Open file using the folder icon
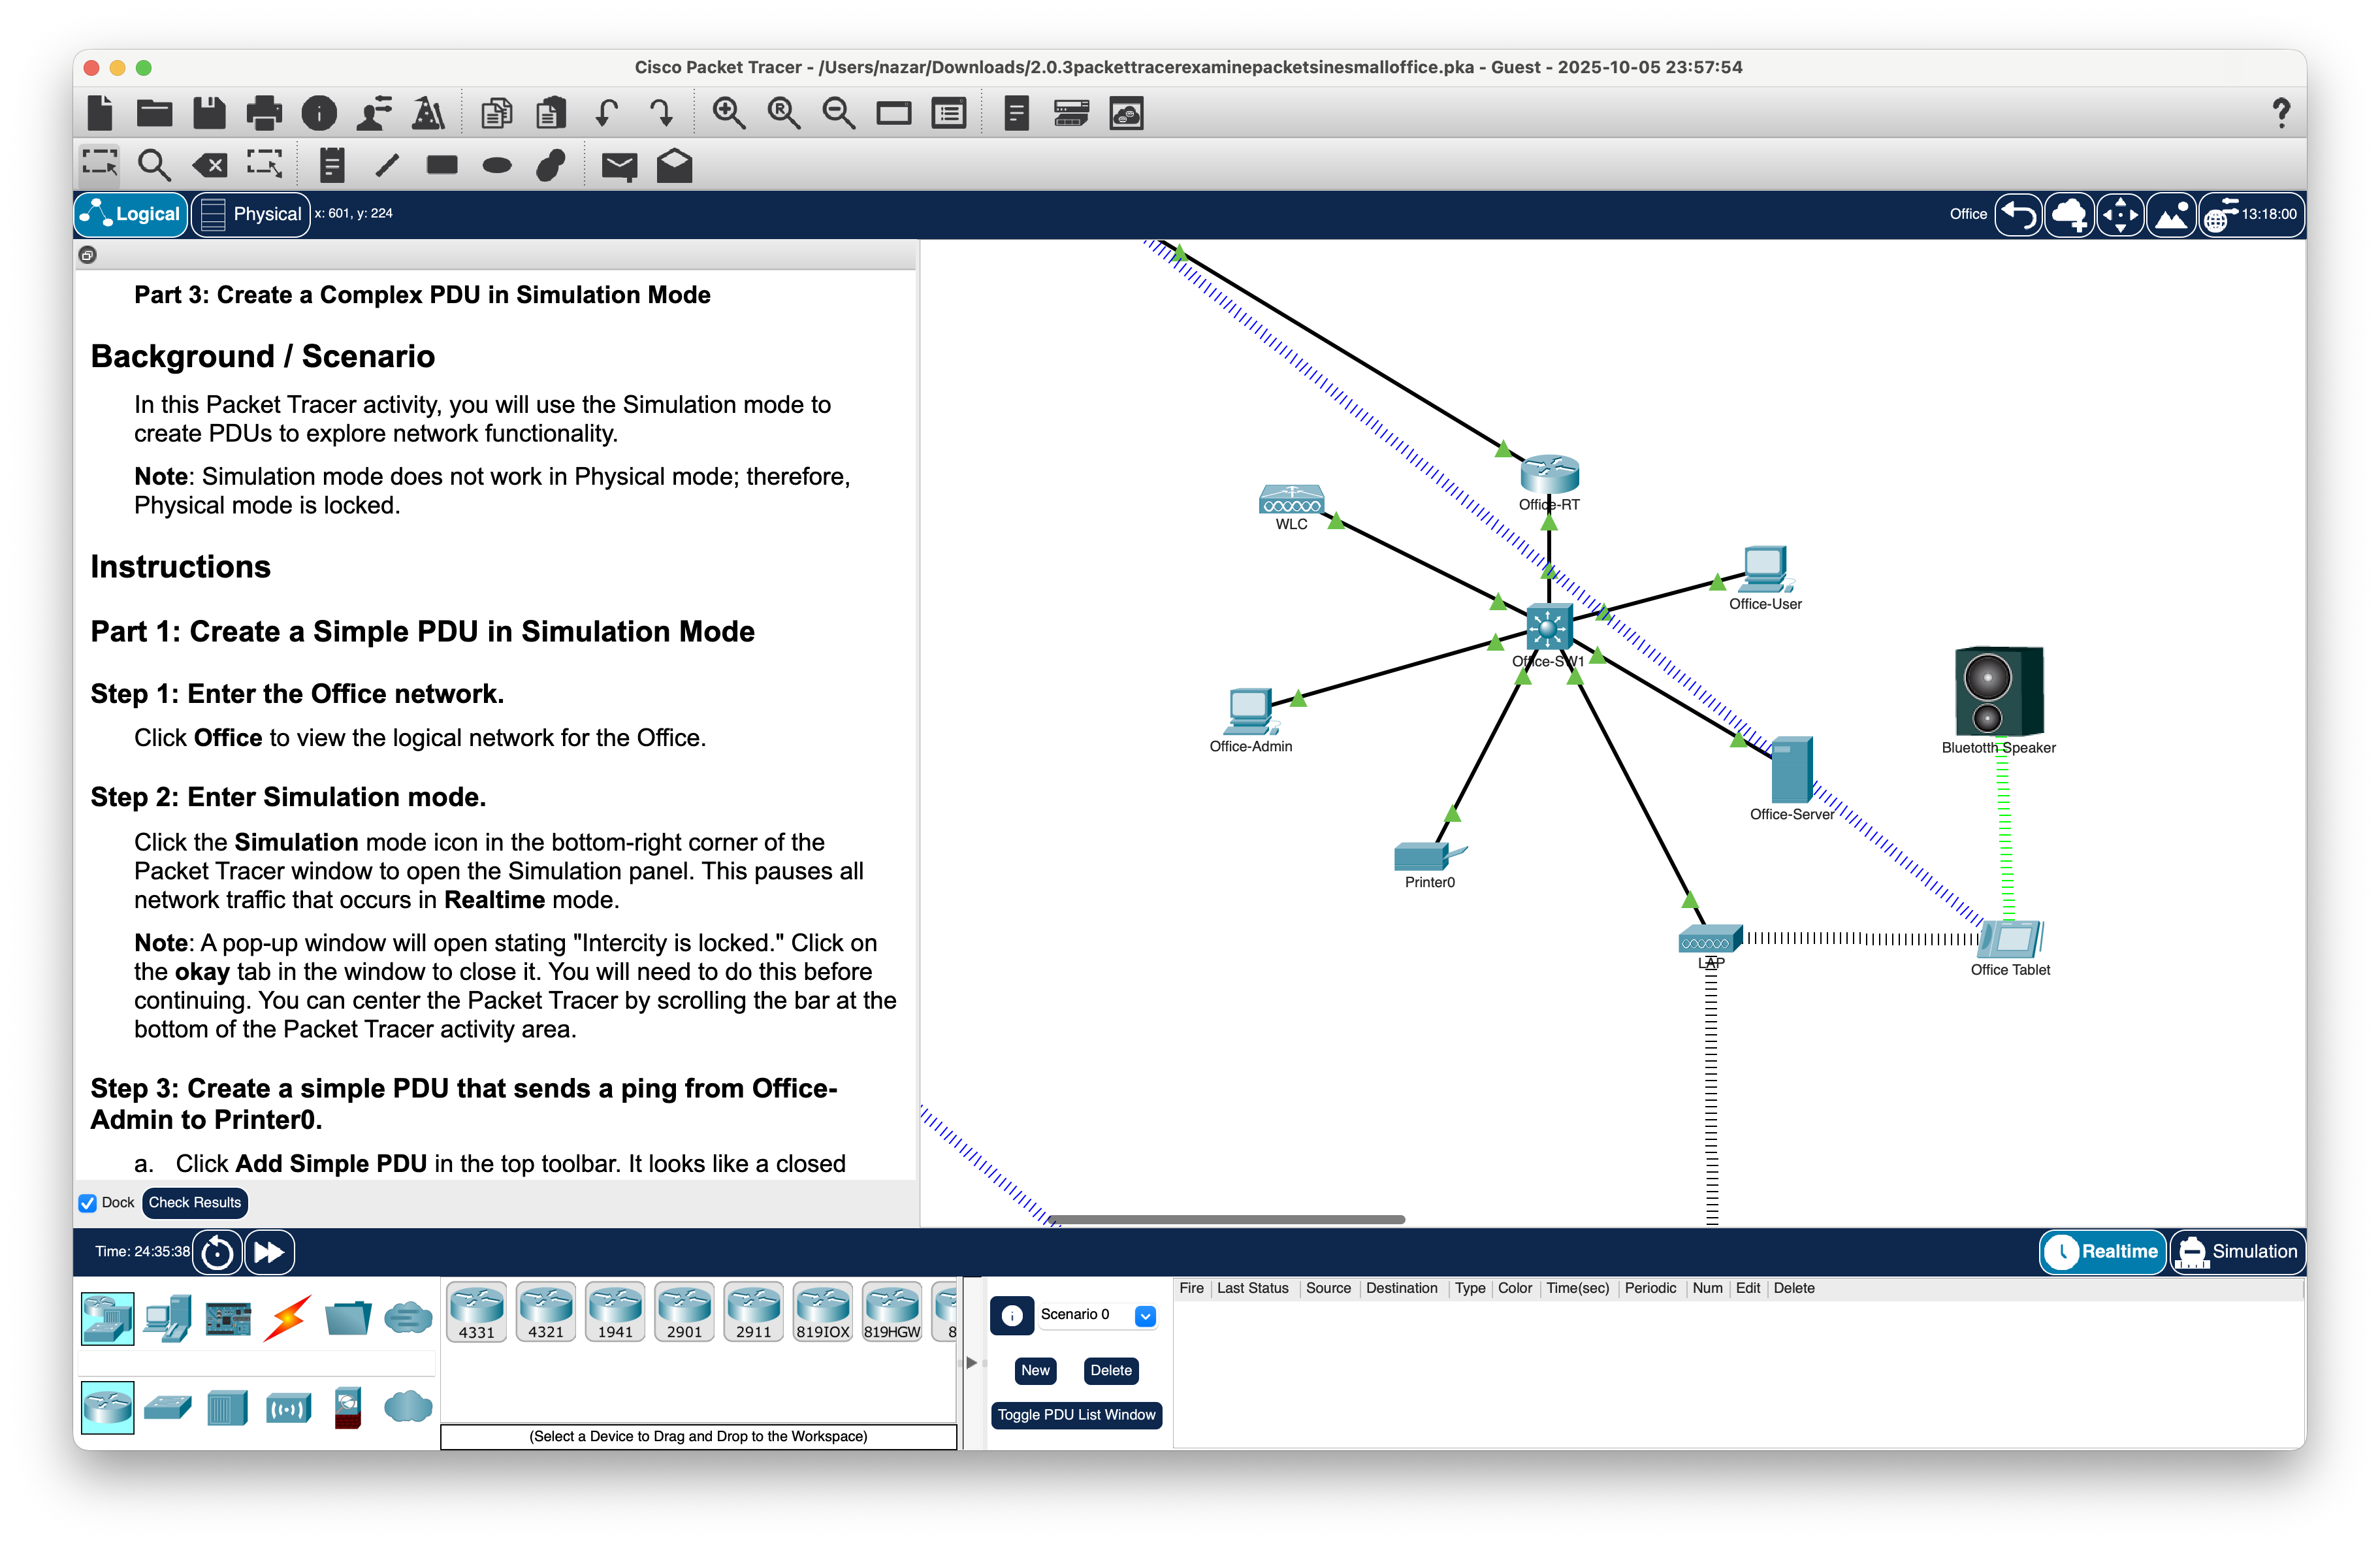Viewport: 2380px width, 1547px height. (x=154, y=113)
